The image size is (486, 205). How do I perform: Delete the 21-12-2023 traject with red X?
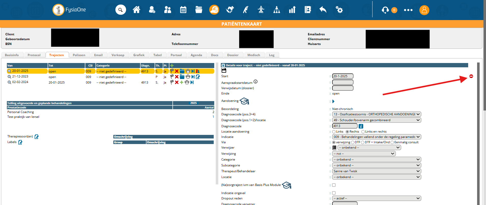[177, 77]
